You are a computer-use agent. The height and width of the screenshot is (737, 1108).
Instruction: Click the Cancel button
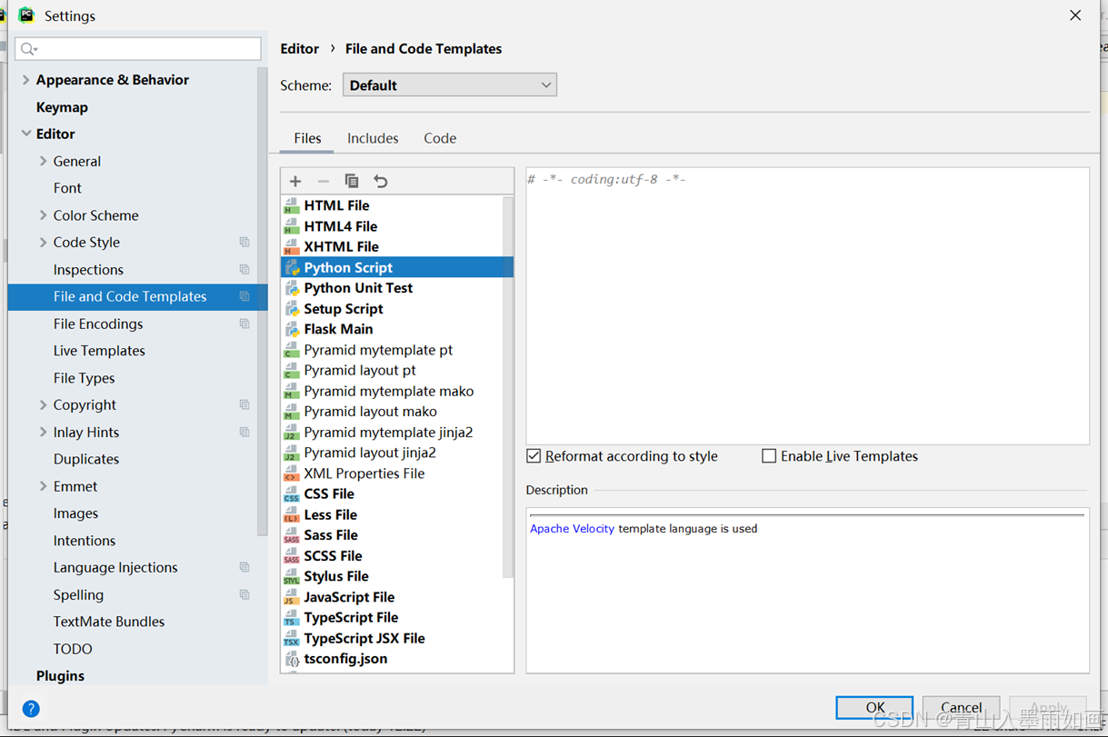coord(961,707)
